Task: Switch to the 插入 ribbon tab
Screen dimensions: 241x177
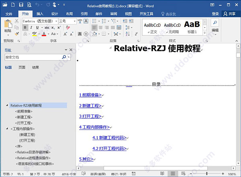Action: (x=40, y=14)
